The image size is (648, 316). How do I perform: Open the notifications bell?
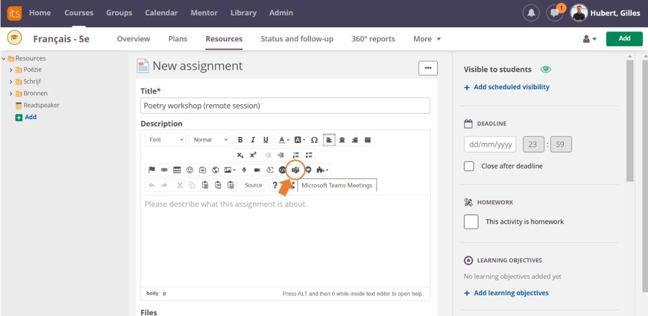pyautogui.click(x=531, y=12)
